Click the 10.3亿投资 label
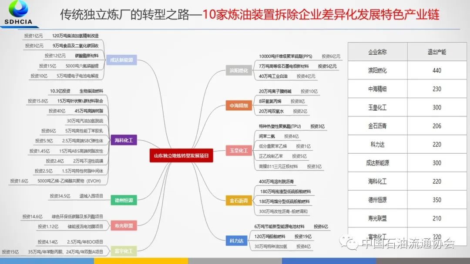470x264 pixels. [x=60, y=91]
